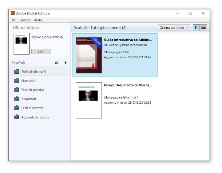Click the Tutti gli elementi shelf icon
This screenshot has width=222, height=173.
(x=17, y=71)
